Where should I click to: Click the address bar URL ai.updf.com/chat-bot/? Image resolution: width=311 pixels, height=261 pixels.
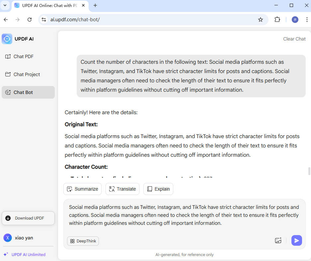point(75,20)
